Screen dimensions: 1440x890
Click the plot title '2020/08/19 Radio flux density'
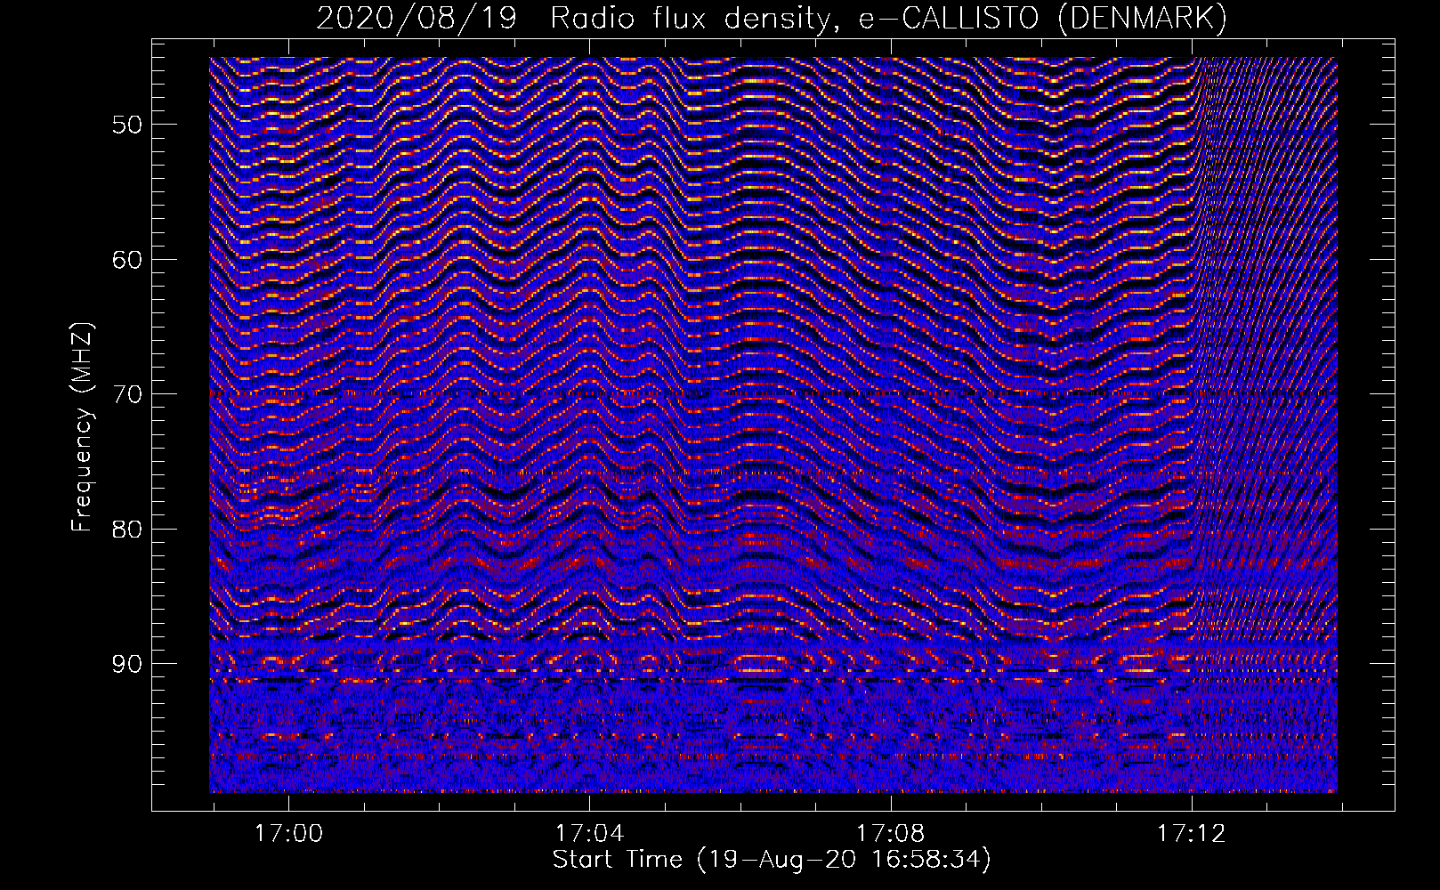(x=772, y=19)
